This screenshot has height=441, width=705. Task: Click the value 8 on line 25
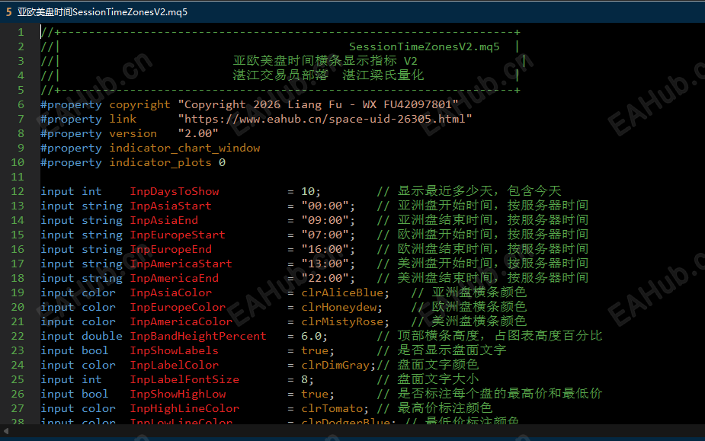(304, 379)
